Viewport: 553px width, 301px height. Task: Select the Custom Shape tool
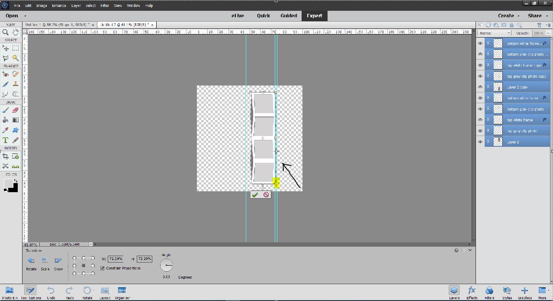[x=16, y=130]
